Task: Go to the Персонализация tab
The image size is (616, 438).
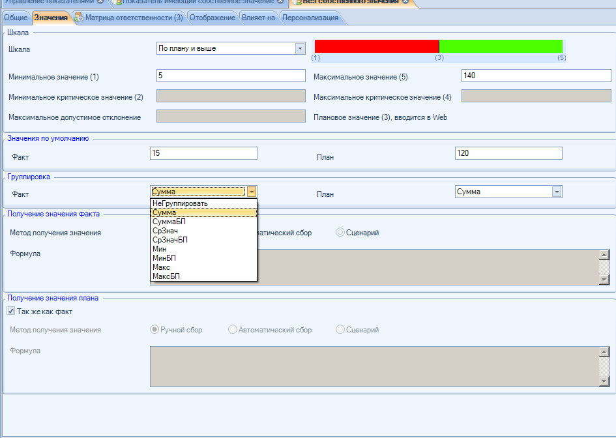Action: tap(310, 18)
